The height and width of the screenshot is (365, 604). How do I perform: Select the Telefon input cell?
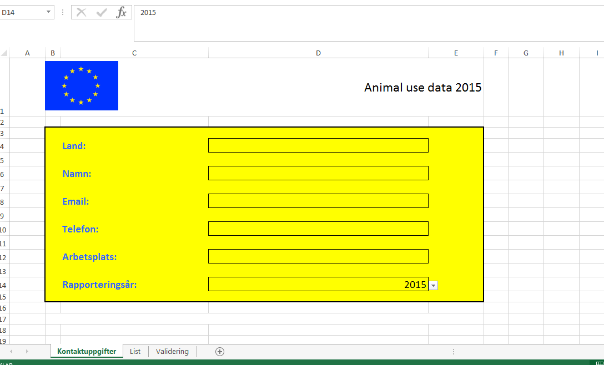point(318,229)
